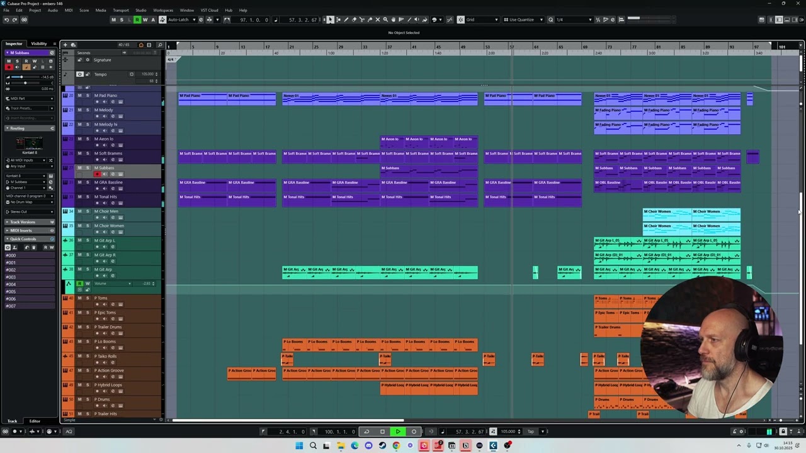Click the Tap tempo button
This screenshot has width=806, height=453.
[x=531, y=432]
